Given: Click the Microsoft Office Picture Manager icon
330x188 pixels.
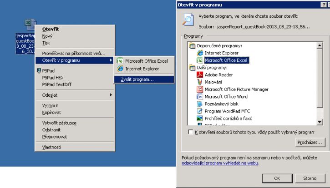Looking at the screenshot, I should click(x=199, y=89).
